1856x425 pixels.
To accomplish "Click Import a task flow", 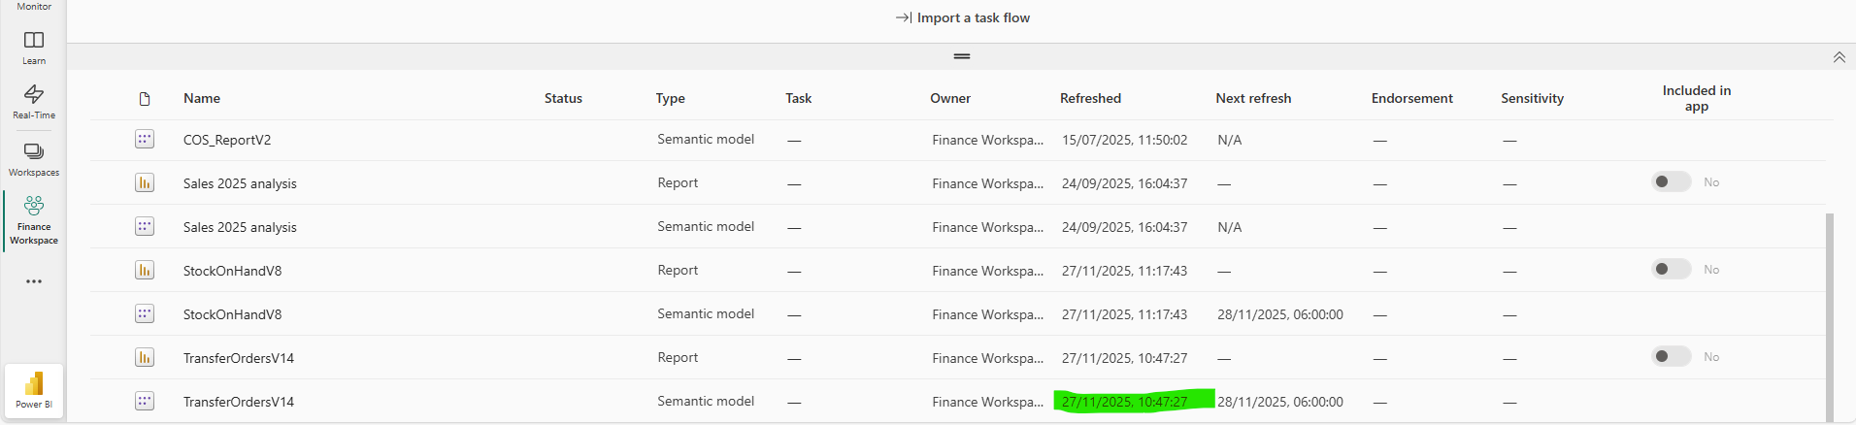I will pyautogui.click(x=963, y=17).
